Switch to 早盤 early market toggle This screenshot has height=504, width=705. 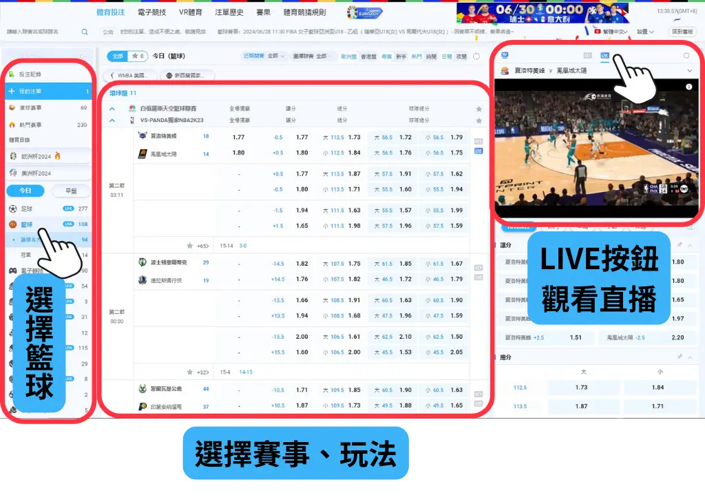click(x=71, y=191)
